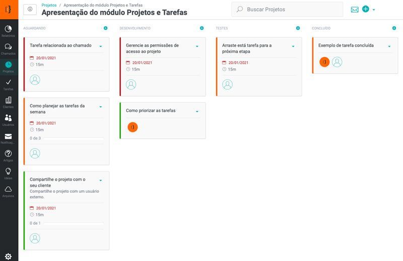Click the Projetos breadcrumb link
The width and height of the screenshot is (403, 261).
click(x=49, y=5)
